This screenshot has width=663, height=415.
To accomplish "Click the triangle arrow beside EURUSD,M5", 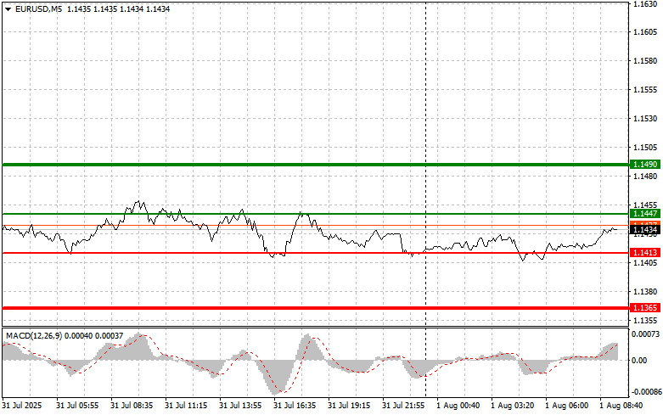I will [8, 8].
